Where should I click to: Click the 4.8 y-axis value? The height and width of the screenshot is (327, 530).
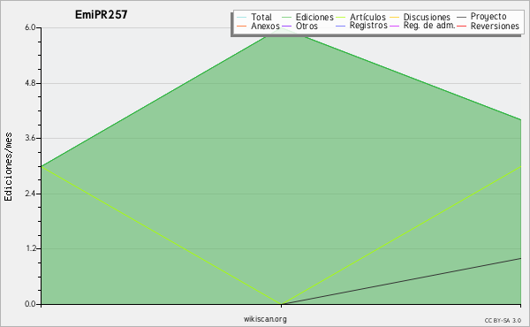30,83
